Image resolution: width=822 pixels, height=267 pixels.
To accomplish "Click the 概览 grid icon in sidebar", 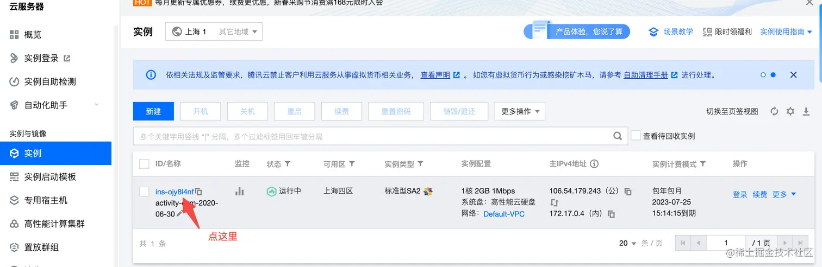I will tap(14, 35).
